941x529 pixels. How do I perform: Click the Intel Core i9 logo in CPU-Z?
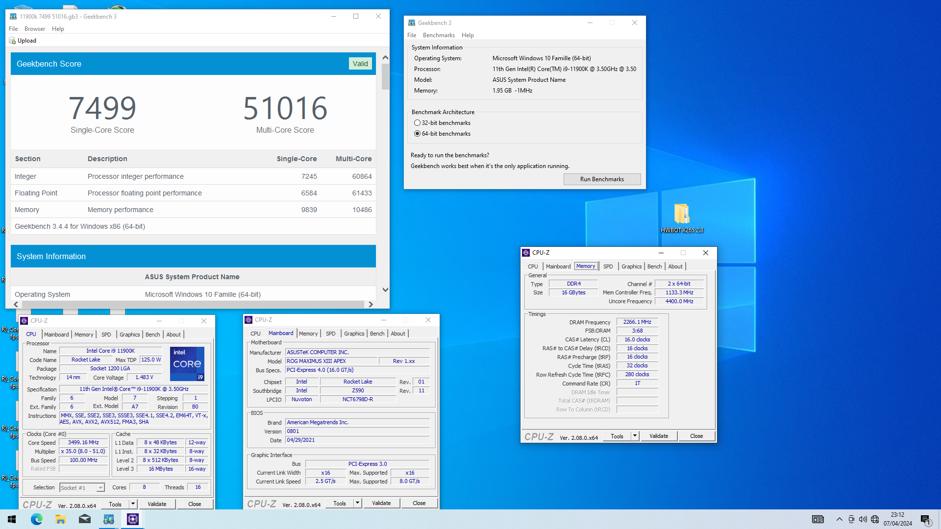point(187,363)
